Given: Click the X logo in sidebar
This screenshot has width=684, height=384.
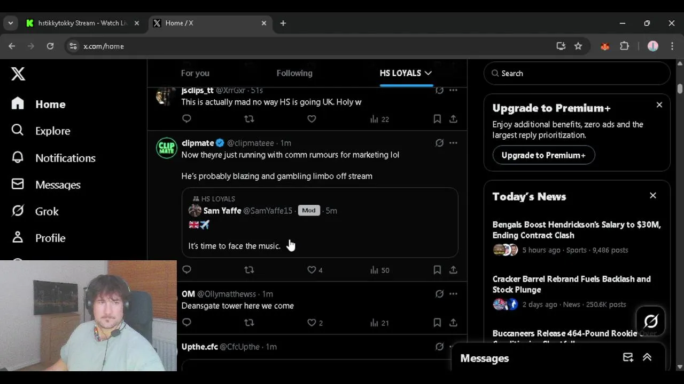Looking at the screenshot, I should tap(18, 74).
